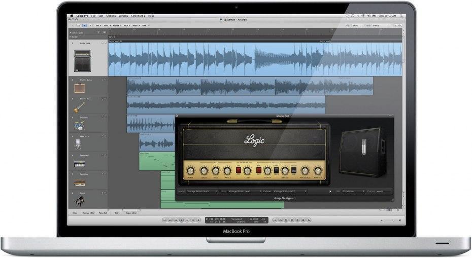The image size is (472, 258).
Task: Click the Drum Kit track icon
Action: click(79, 126)
